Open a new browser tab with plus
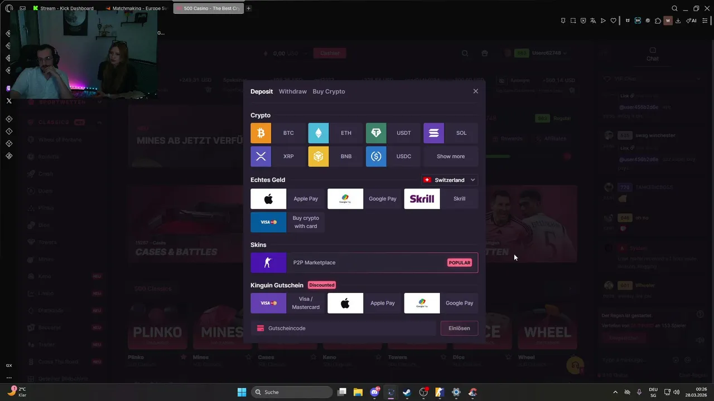Image resolution: width=714 pixels, height=401 pixels. [x=249, y=8]
